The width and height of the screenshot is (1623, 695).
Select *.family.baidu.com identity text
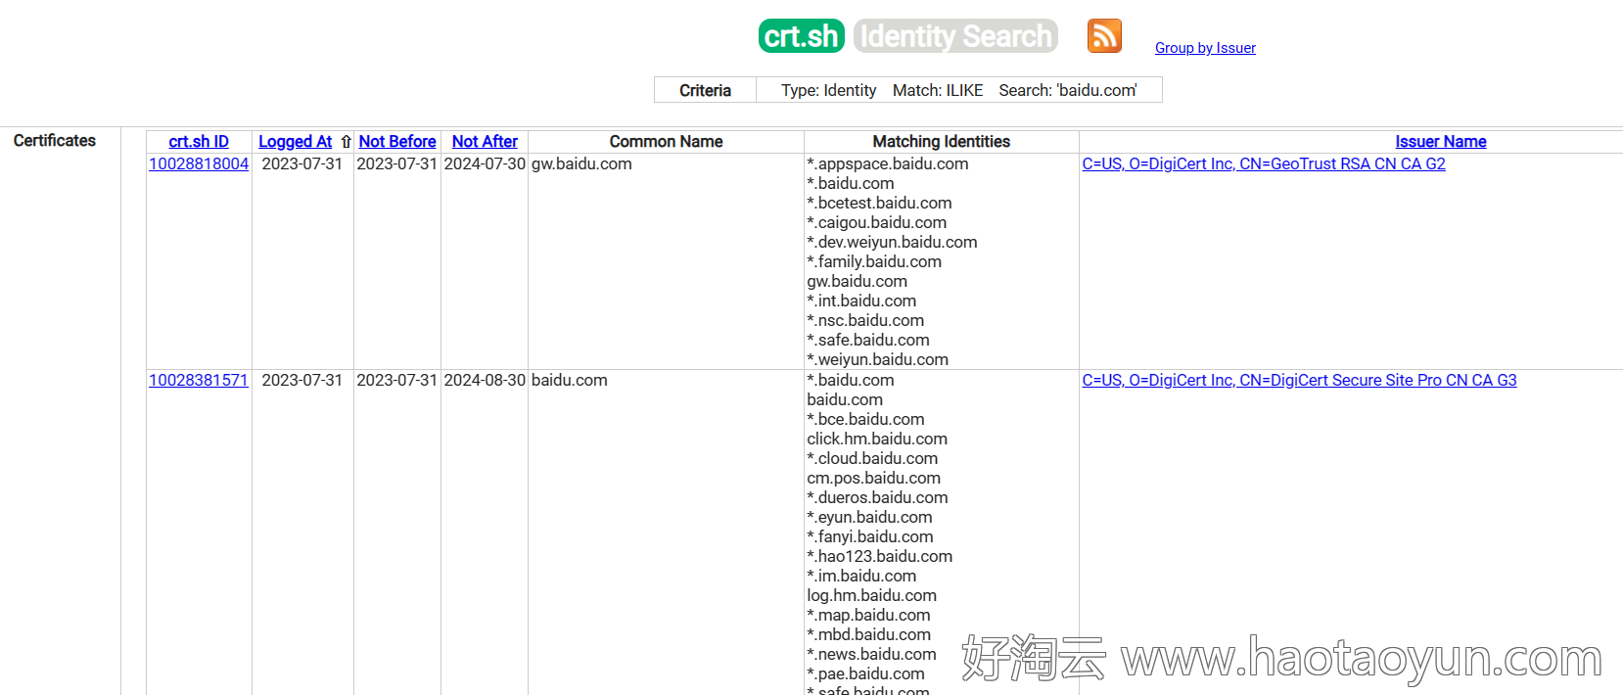point(874,261)
